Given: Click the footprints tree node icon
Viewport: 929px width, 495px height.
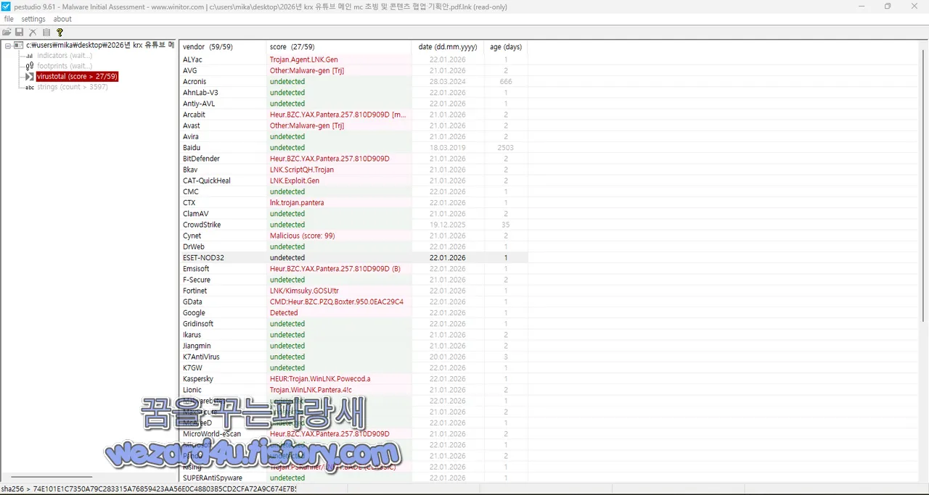Looking at the screenshot, I should coord(30,66).
